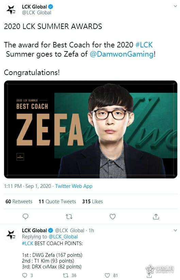Retweet the Best Coach award tweet

(x=69, y=217)
